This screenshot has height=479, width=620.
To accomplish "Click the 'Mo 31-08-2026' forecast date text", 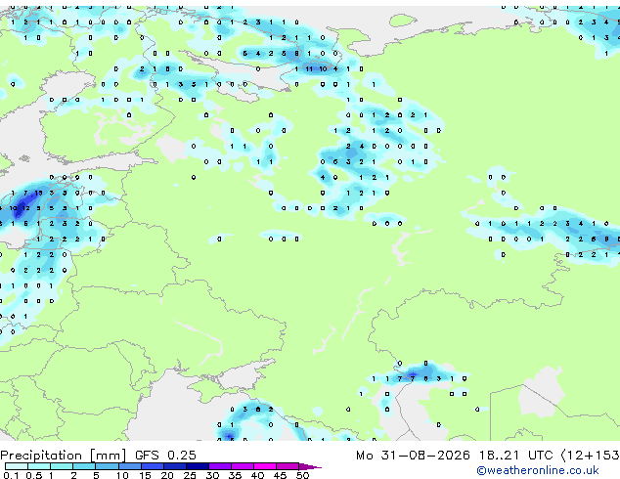I will pyautogui.click(x=413, y=456).
